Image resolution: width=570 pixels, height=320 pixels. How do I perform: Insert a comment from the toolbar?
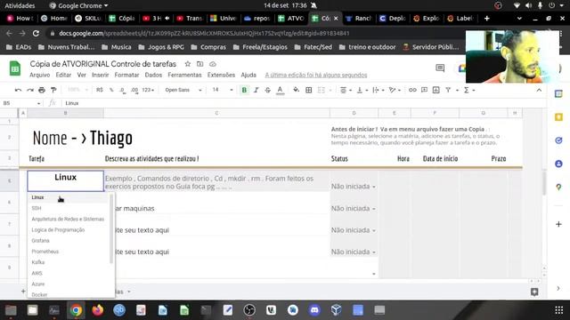[x=424, y=90]
